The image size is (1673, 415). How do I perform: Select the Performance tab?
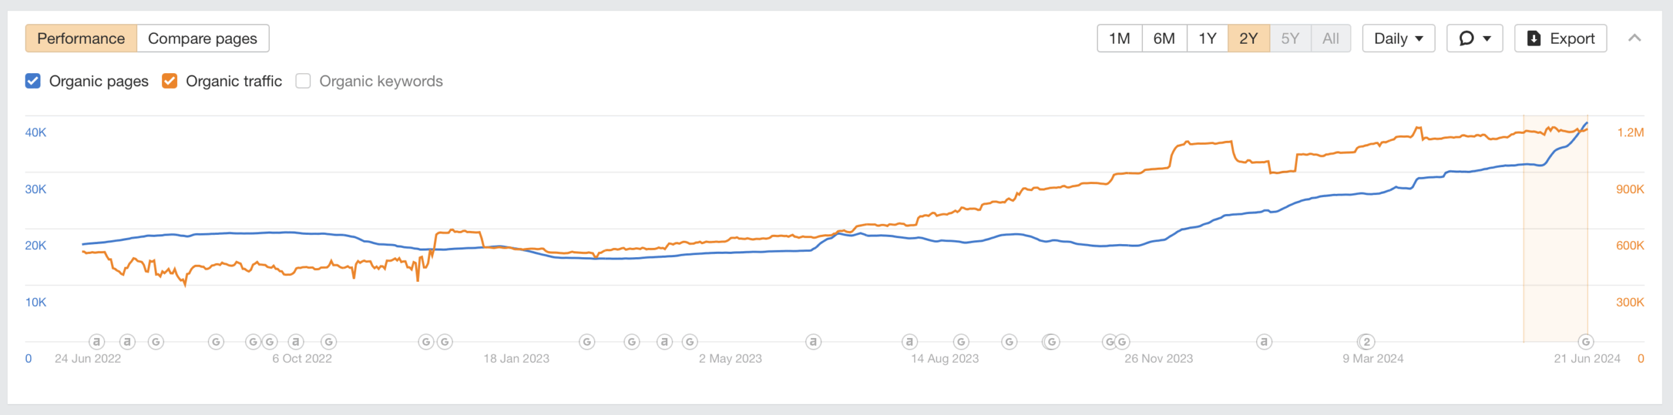tap(81, 38)
